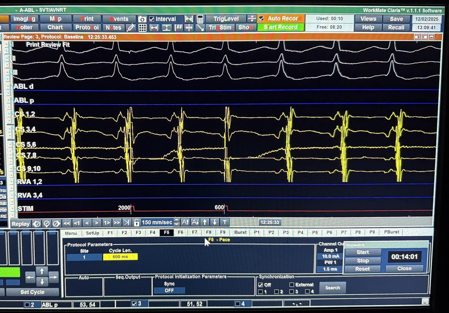Select the F6 protocol tab
Viewport: 449px width, 313px height.
[x=181, y=232]
